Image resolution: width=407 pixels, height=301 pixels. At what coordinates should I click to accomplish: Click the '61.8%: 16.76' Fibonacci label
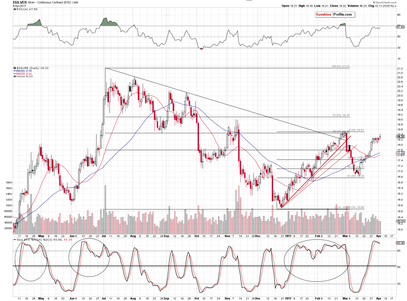(356, 176)
